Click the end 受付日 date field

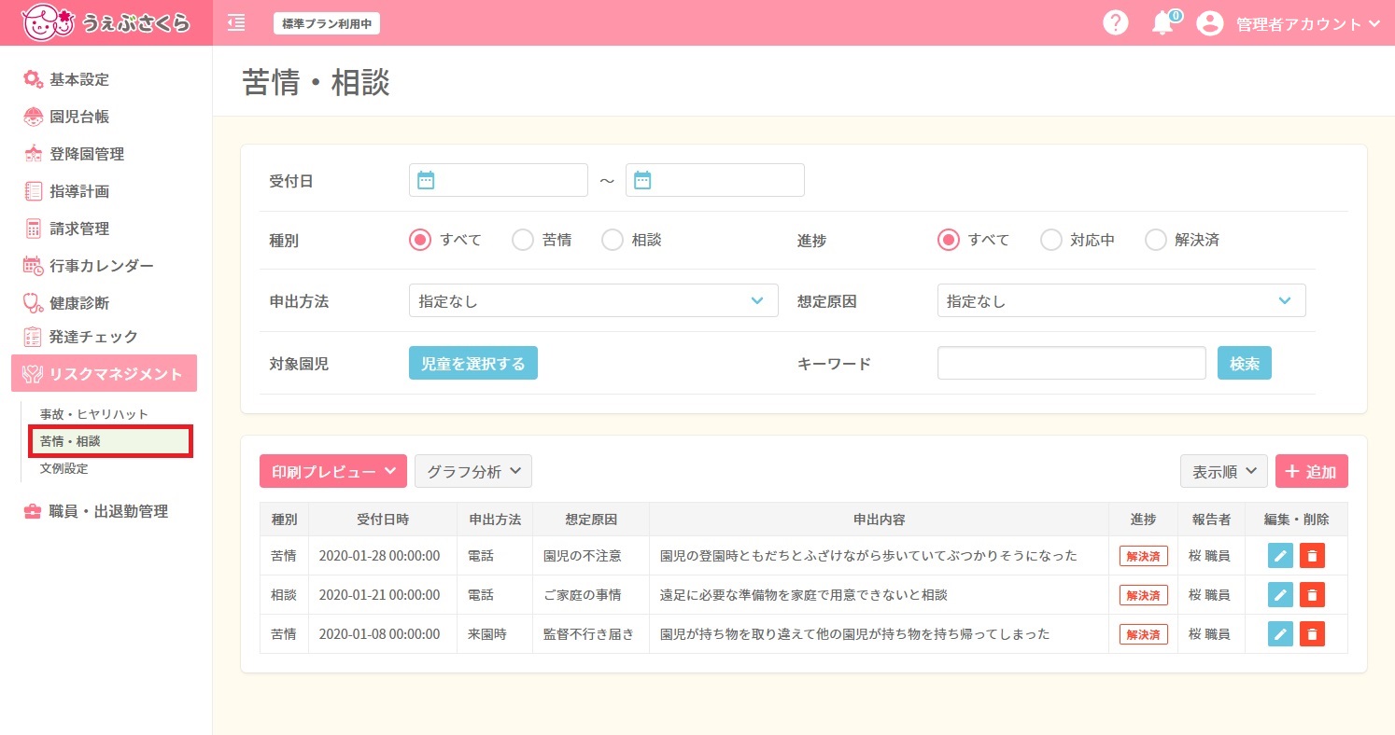(715, 180)
